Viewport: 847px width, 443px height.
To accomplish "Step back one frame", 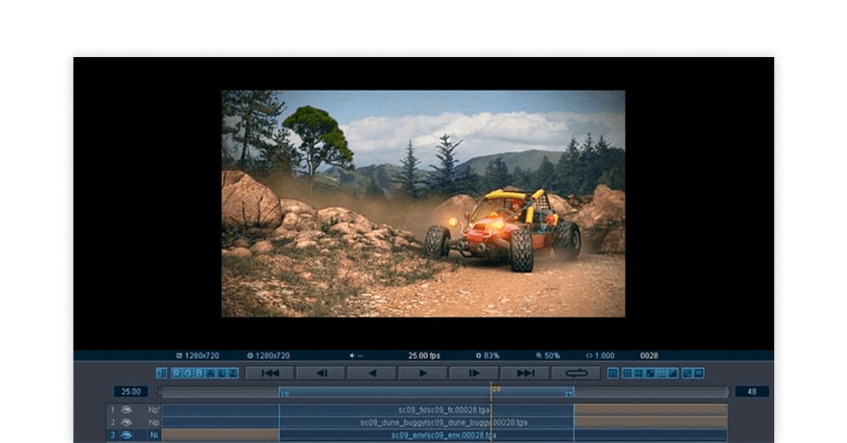I will coord(320,373).
